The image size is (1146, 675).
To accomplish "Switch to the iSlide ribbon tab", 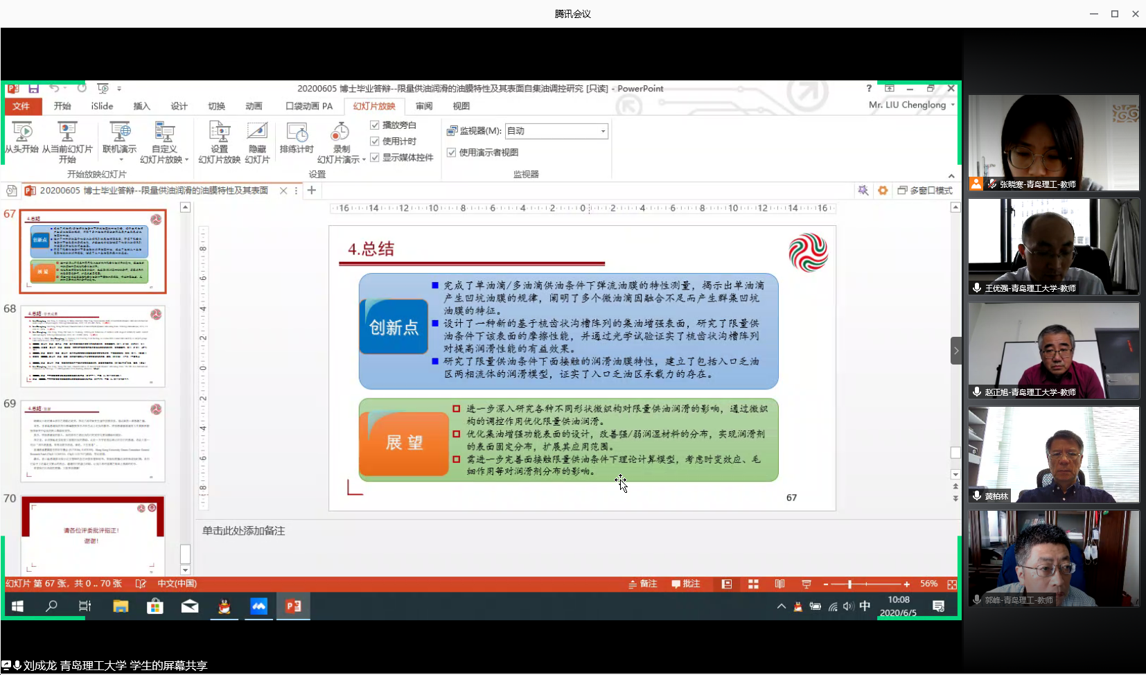I will 102,106.
